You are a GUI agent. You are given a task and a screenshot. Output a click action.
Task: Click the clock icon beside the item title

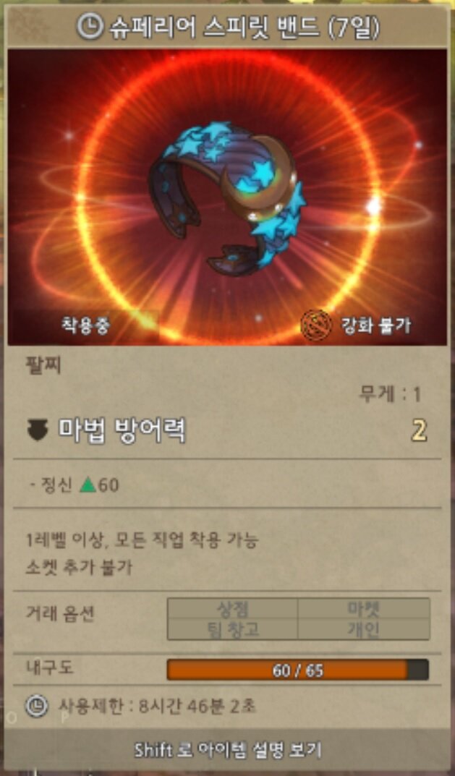90,26
